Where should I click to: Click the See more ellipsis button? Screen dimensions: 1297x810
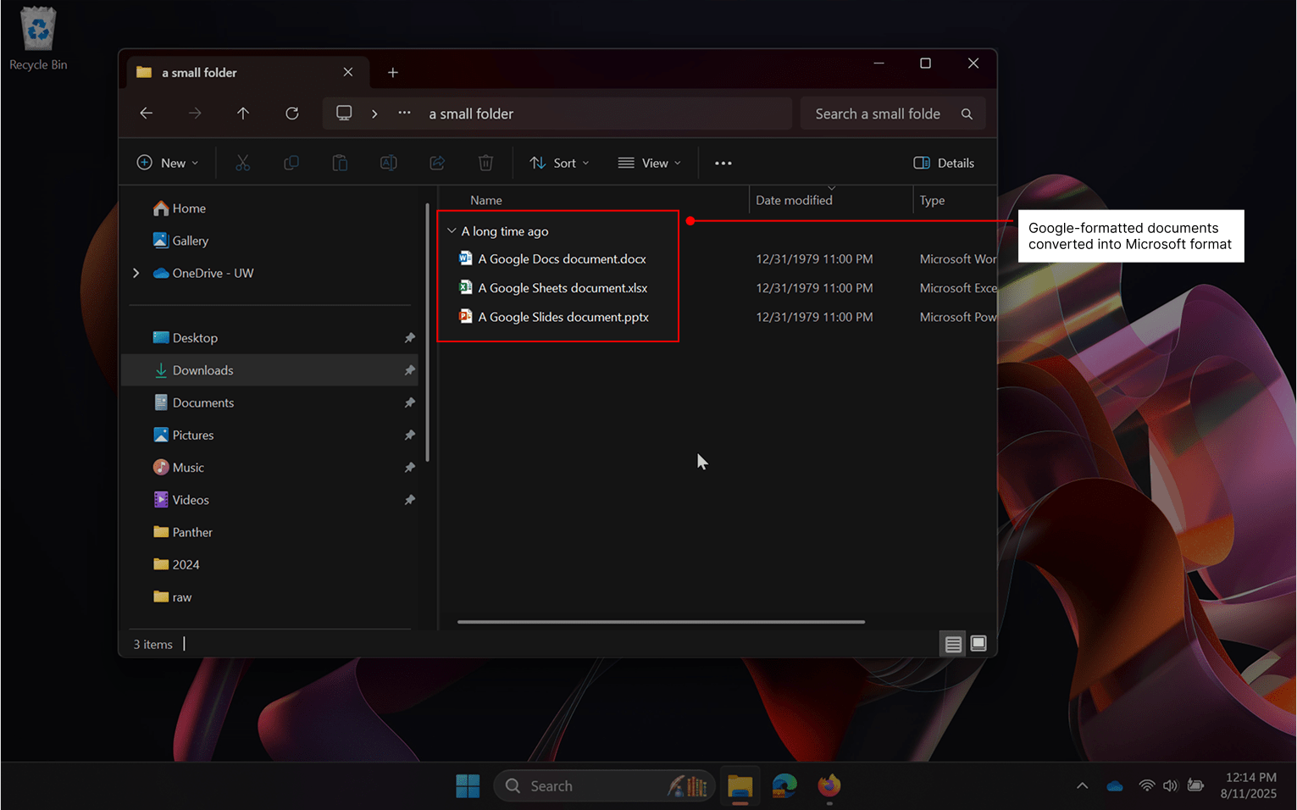click(x=723, y=162)
